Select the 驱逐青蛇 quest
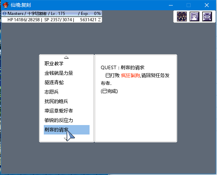 point(54,82)
